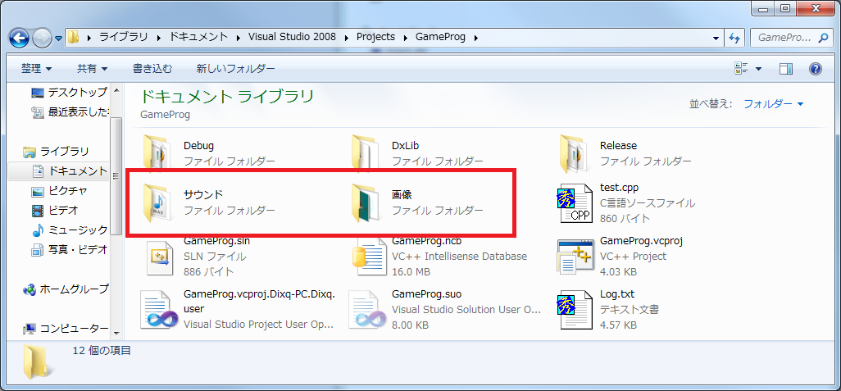Viewport: 841px width, 391px height.
Task: Select ライブラリ in the address breadcrumb
Action: [x=123, y=37]
